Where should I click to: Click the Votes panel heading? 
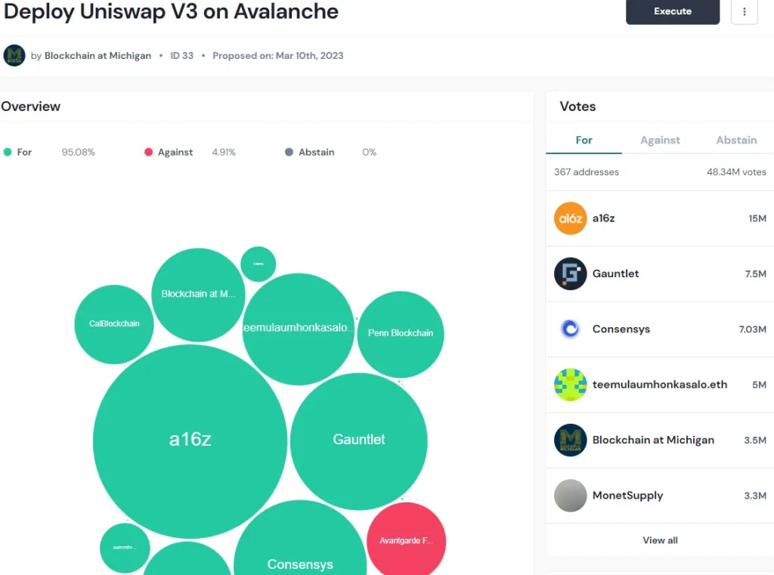pos(577,106)
